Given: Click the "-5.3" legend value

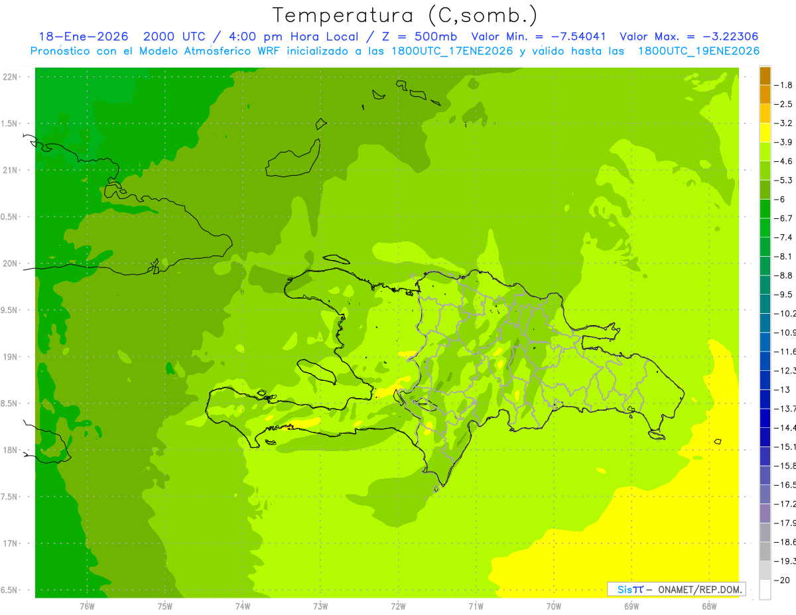Looking at the screenshot, I should [x=785, y=180].
